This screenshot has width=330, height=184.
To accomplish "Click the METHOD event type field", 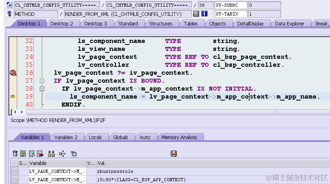I will click(36, 14).
